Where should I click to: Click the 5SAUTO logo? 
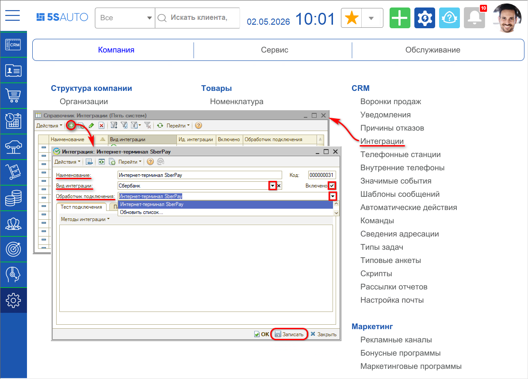click(x=62, y=17)
